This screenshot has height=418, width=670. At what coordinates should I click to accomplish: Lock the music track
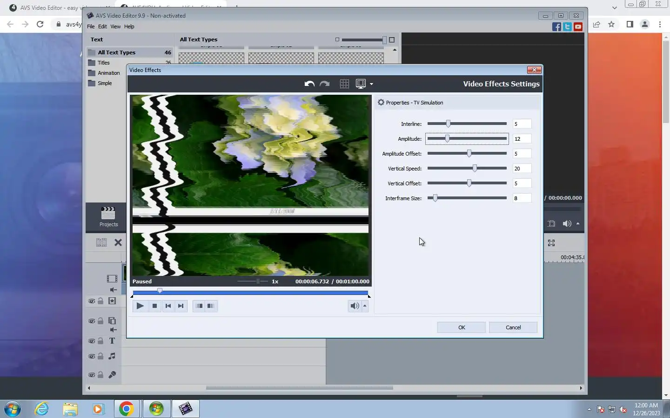tap(100, 356)
